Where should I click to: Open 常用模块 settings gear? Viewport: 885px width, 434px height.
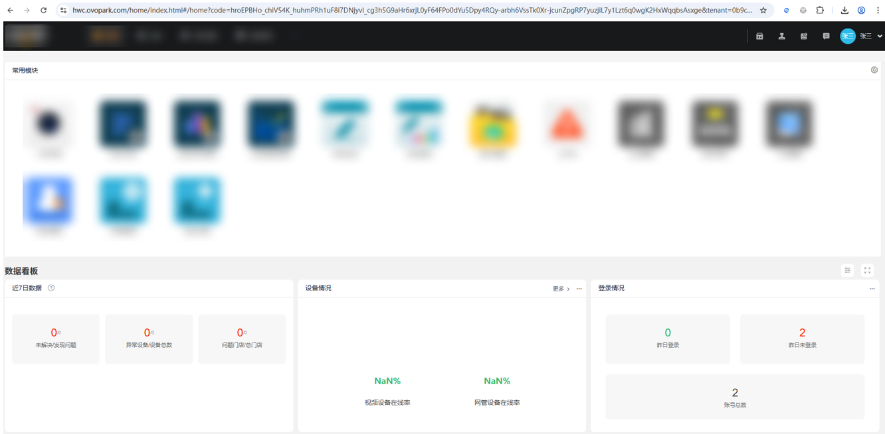pos(874,70)
